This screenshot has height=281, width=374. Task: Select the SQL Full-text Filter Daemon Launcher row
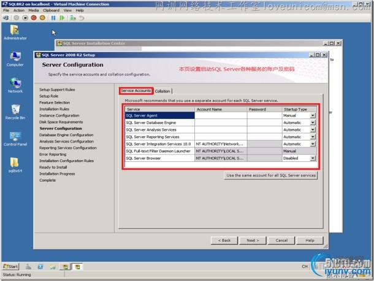pos(160,151)
